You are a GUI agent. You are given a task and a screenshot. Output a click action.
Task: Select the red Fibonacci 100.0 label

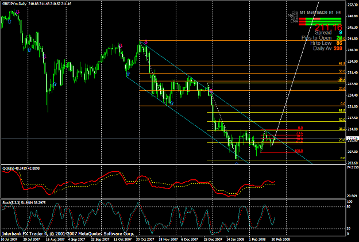[x=299, y=151]
